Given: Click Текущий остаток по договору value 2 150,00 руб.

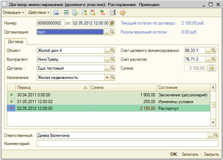Looking at the screenshot, I should click(193, 23).
